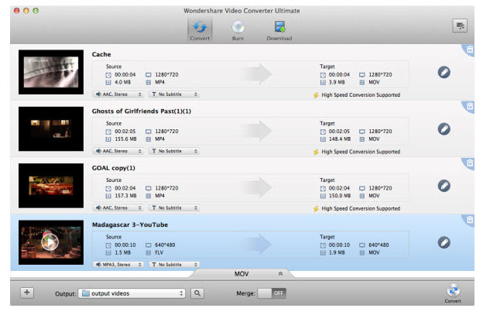Select Ghosts of Girlfriends Past thumbnail

tap(51, 129)
